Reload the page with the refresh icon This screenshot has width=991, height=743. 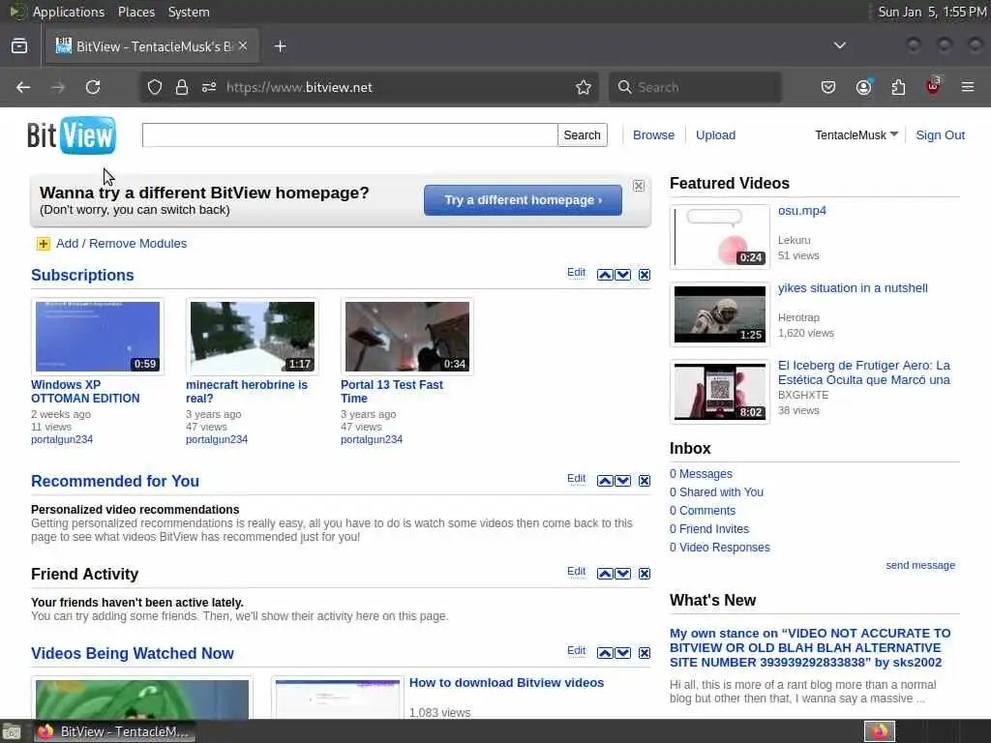(x=93, y=87)
